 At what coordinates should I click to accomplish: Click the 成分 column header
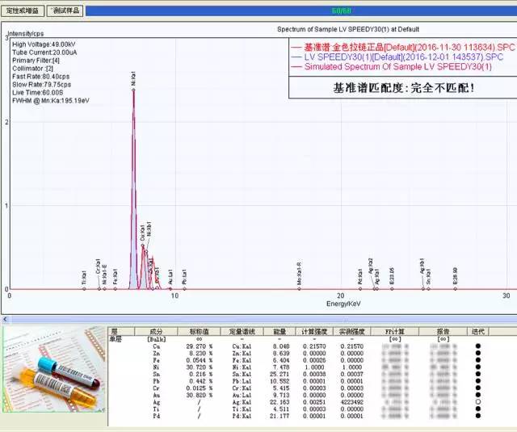pos(156,331)
